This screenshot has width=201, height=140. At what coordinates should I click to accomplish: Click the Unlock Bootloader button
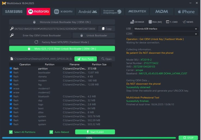tap(94, 36)
